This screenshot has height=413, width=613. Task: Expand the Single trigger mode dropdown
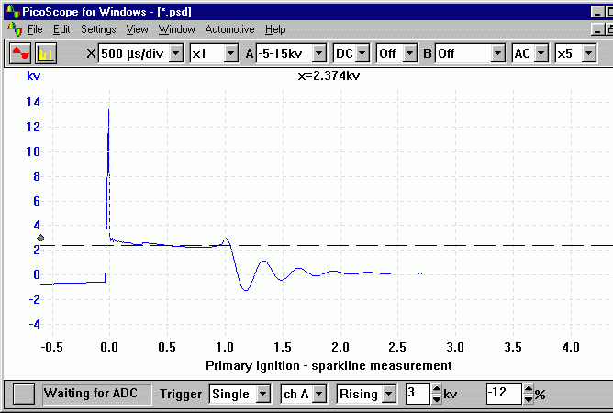(x=263, y=394)
